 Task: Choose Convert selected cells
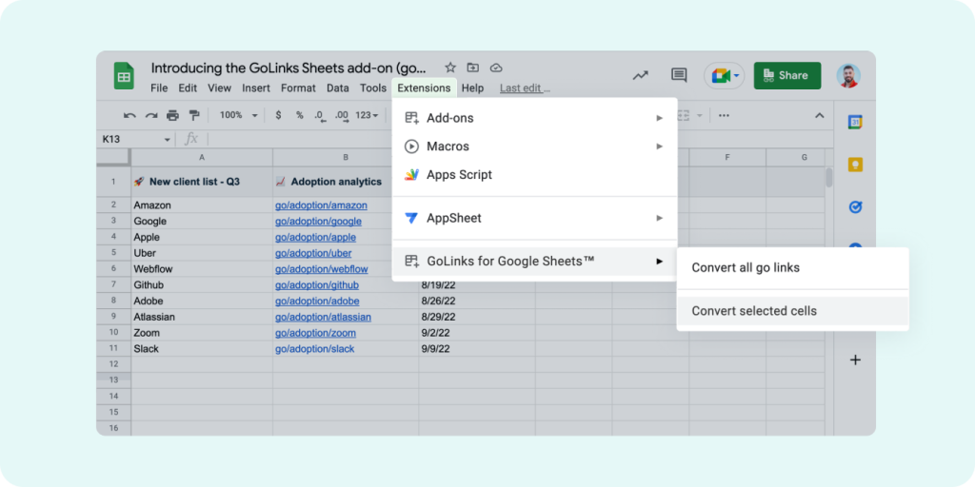(x=793, y=311)
